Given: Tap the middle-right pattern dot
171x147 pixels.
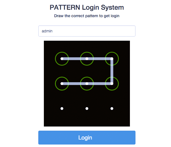Looking at the screenshot, I should pyautogui.click(x=112, y=84).
